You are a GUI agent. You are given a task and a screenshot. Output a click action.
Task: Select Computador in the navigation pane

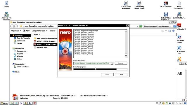pyautogui.click(x=18, y=64)
